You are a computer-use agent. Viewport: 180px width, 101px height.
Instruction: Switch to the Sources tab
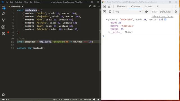[x=148, y=6]
